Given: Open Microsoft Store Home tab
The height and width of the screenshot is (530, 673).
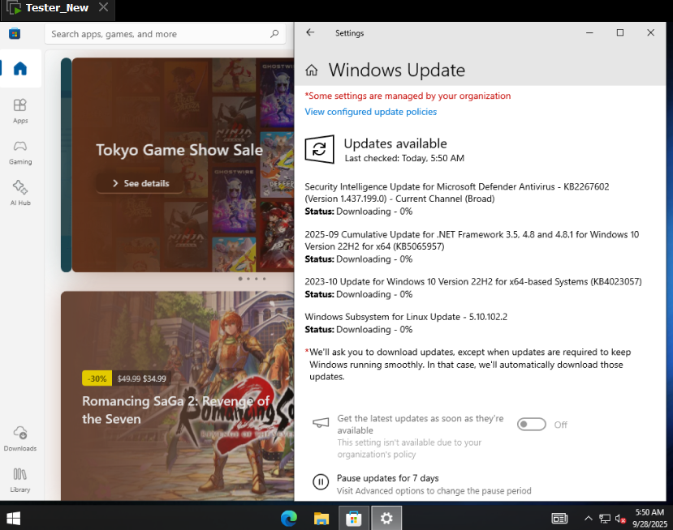Looking at the screenshot, I should pyautogui.click(x=20, y=69).
